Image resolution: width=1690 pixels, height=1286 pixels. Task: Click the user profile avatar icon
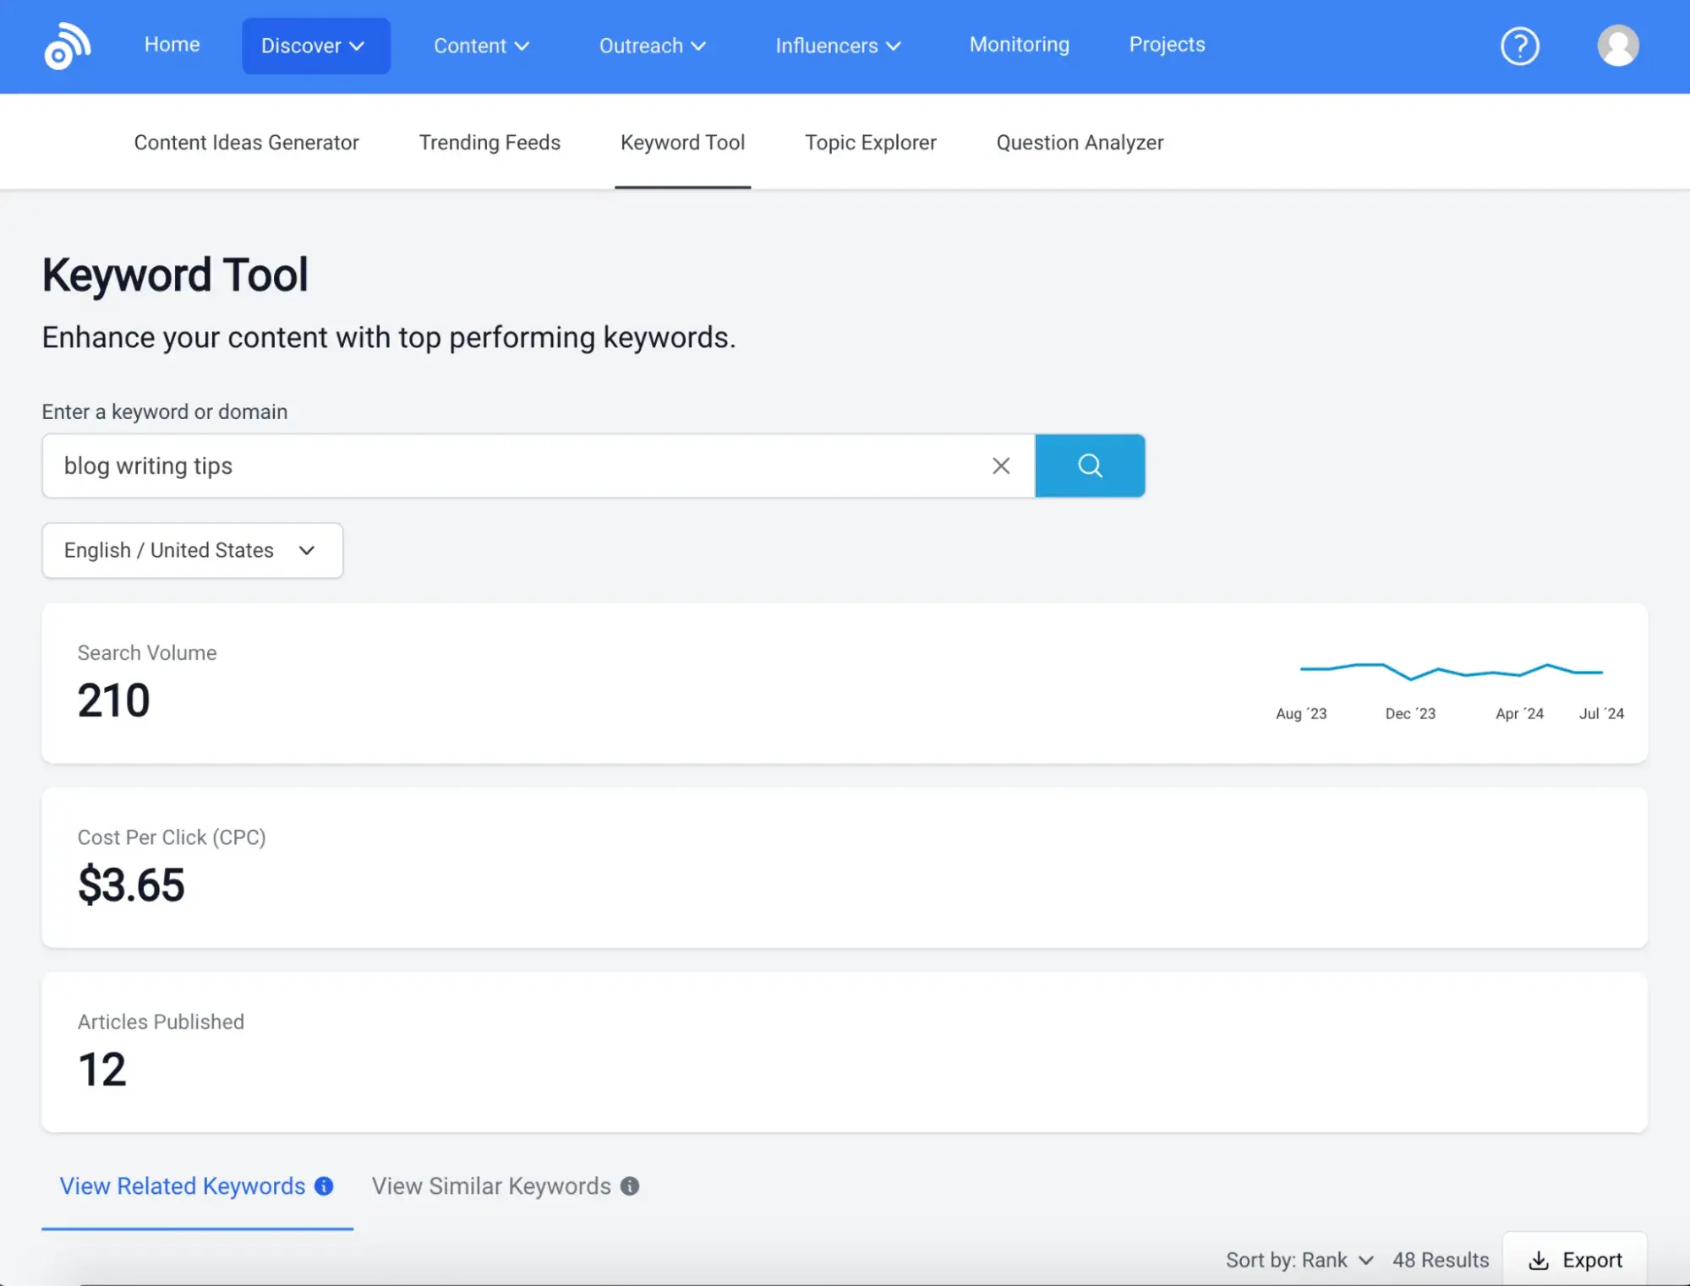(x=1617, y=46)
